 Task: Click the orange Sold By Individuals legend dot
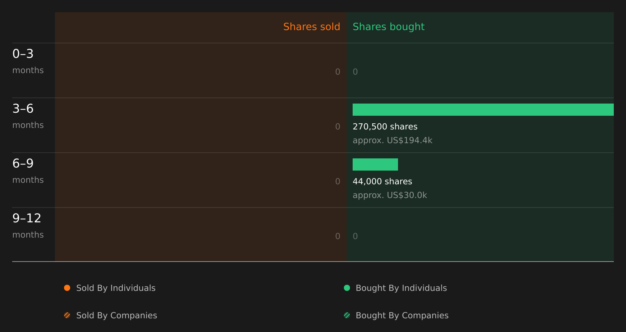pyautogui.click(x=67, y=288)
